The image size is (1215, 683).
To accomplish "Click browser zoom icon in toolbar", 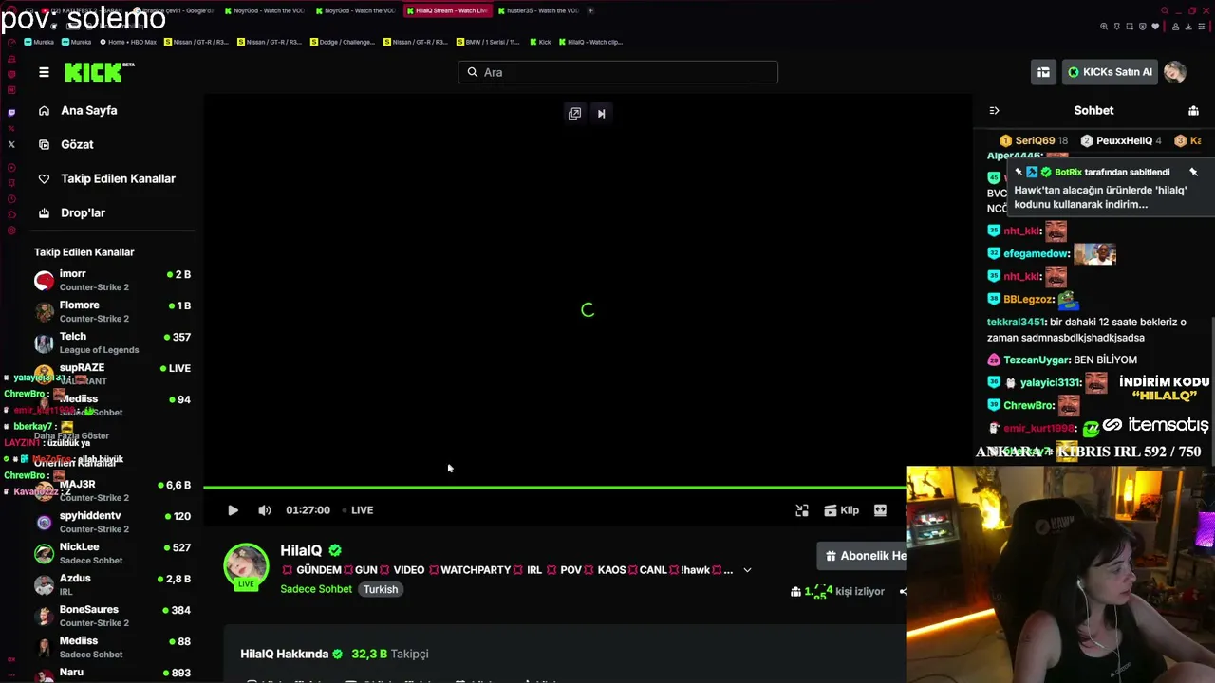I will pos(1104,27).
